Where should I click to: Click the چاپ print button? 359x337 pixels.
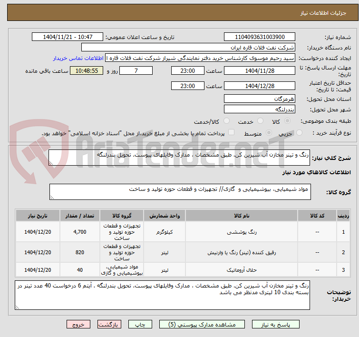tap(140, 325)
